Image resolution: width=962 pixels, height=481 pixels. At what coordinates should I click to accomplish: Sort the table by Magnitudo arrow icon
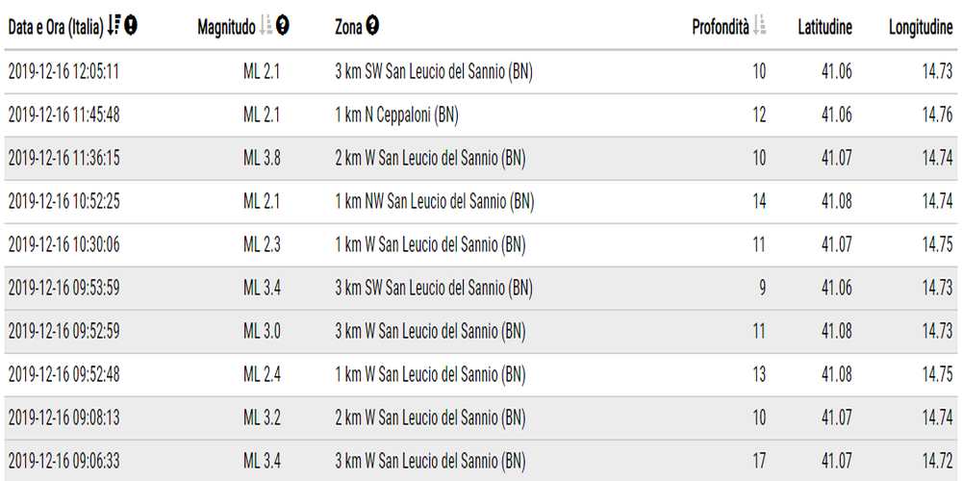pos(266,27)
